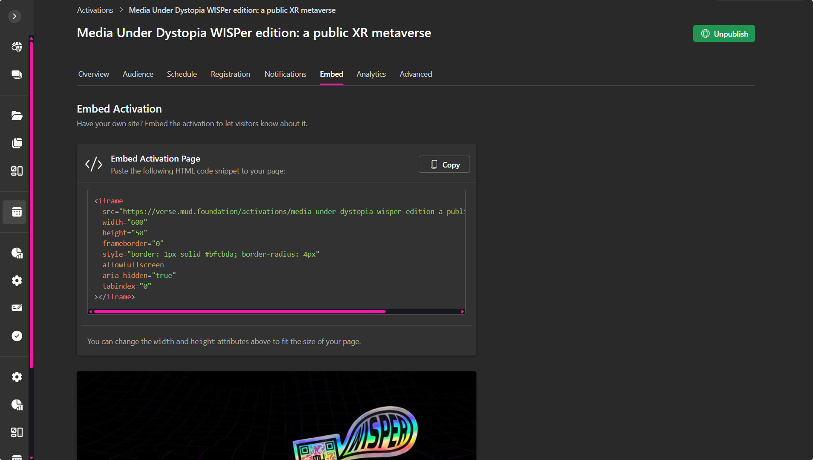This screenshot has height=460, width=813.
Task: Click the folder icon in sidebar
Action: click(x=17, y=116)
